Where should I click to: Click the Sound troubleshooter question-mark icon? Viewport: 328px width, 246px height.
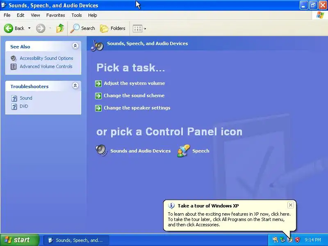pos(14,98)
